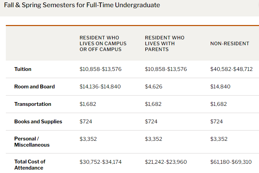Click the $30,752-$34,174 total cost value
Screen dimensions: 259x173
click(100, 162)
